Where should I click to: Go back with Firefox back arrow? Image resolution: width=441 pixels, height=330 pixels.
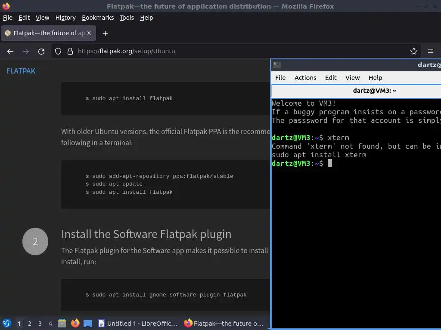pos(10,52)
